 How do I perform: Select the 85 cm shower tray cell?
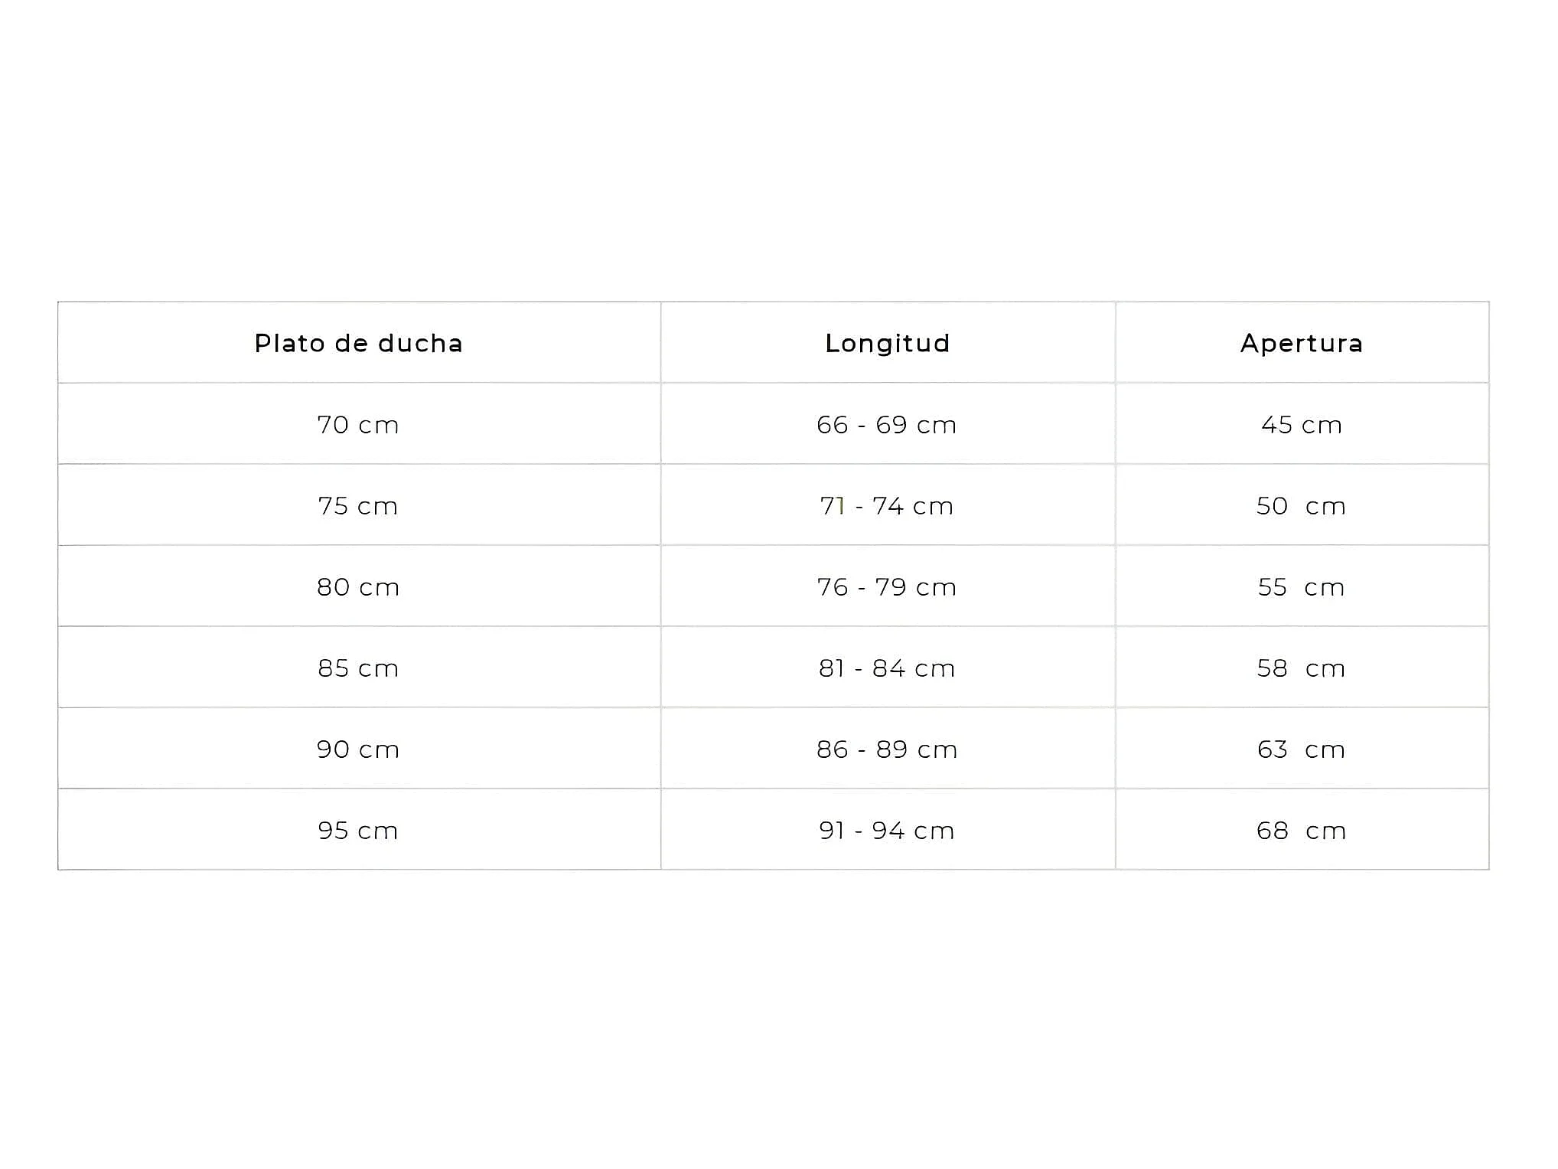pyautogui.click(x=358, y=668)
